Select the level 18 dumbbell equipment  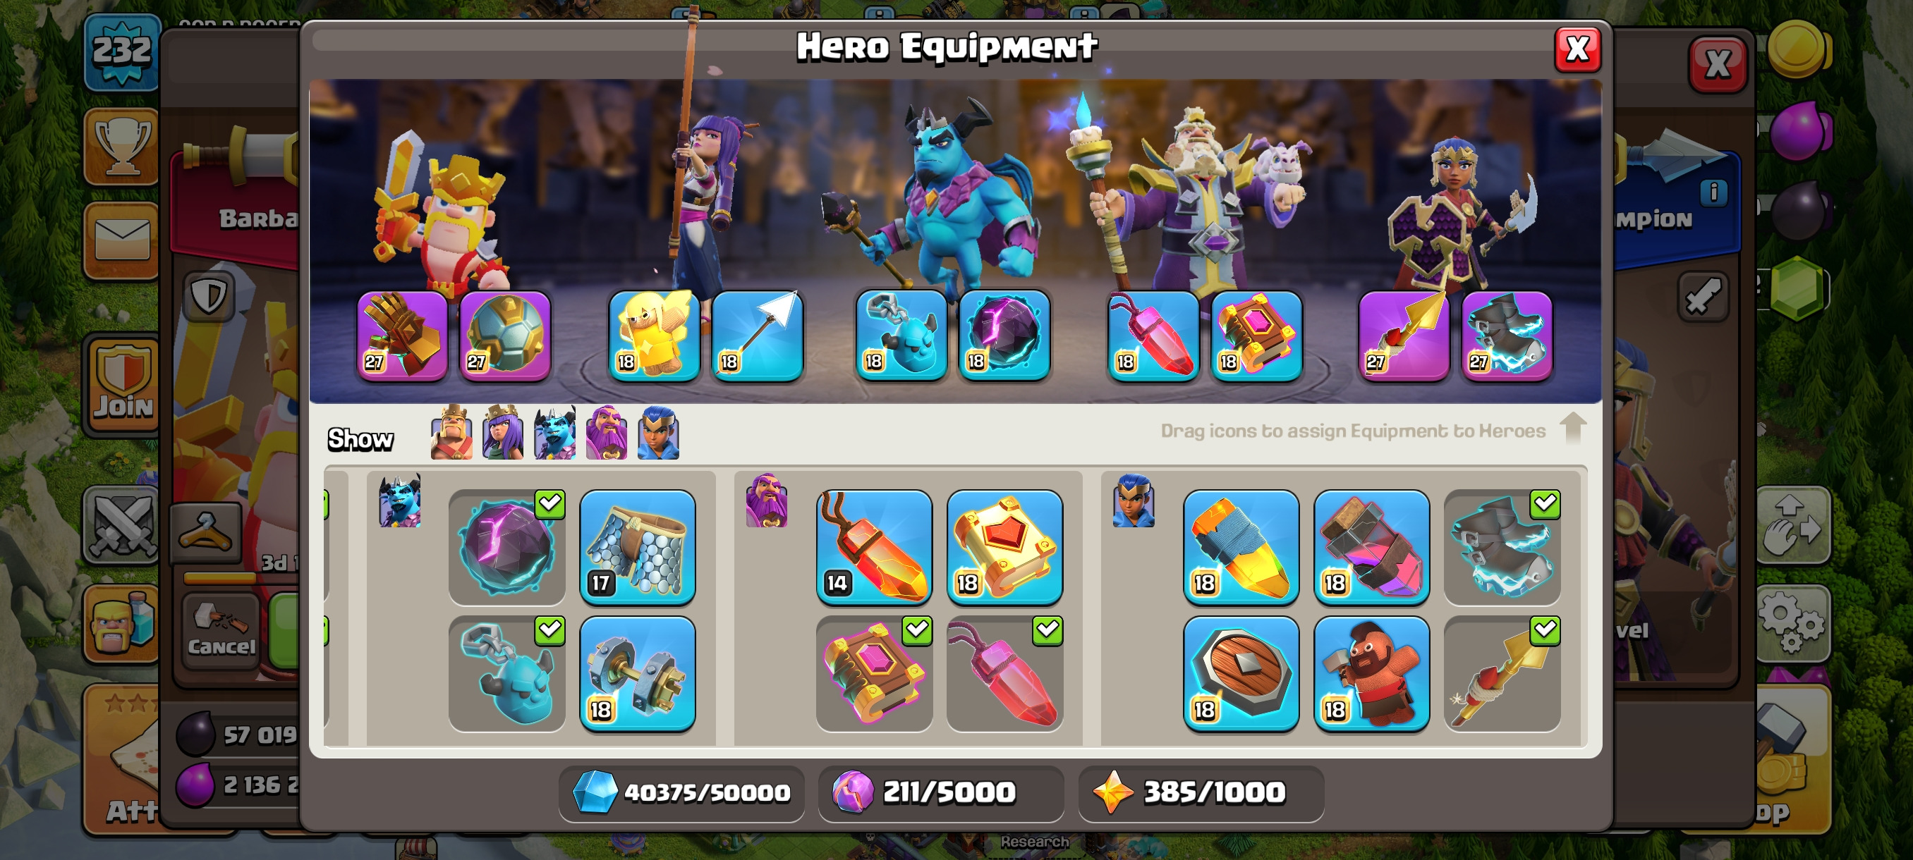(x=637, y=673)
